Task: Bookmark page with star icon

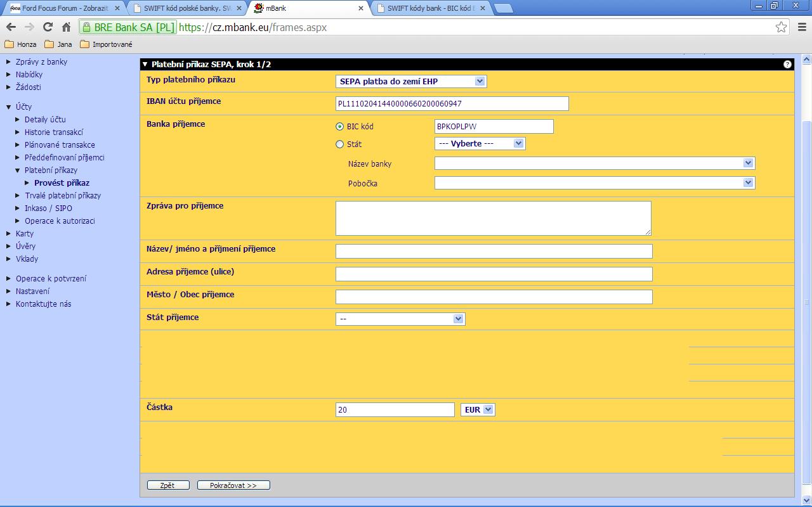Action: tap(781, 27)
